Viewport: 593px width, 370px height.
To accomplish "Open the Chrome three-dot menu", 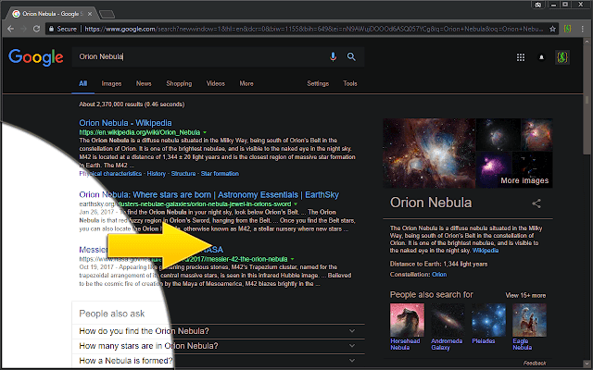I will click(583, 29).
